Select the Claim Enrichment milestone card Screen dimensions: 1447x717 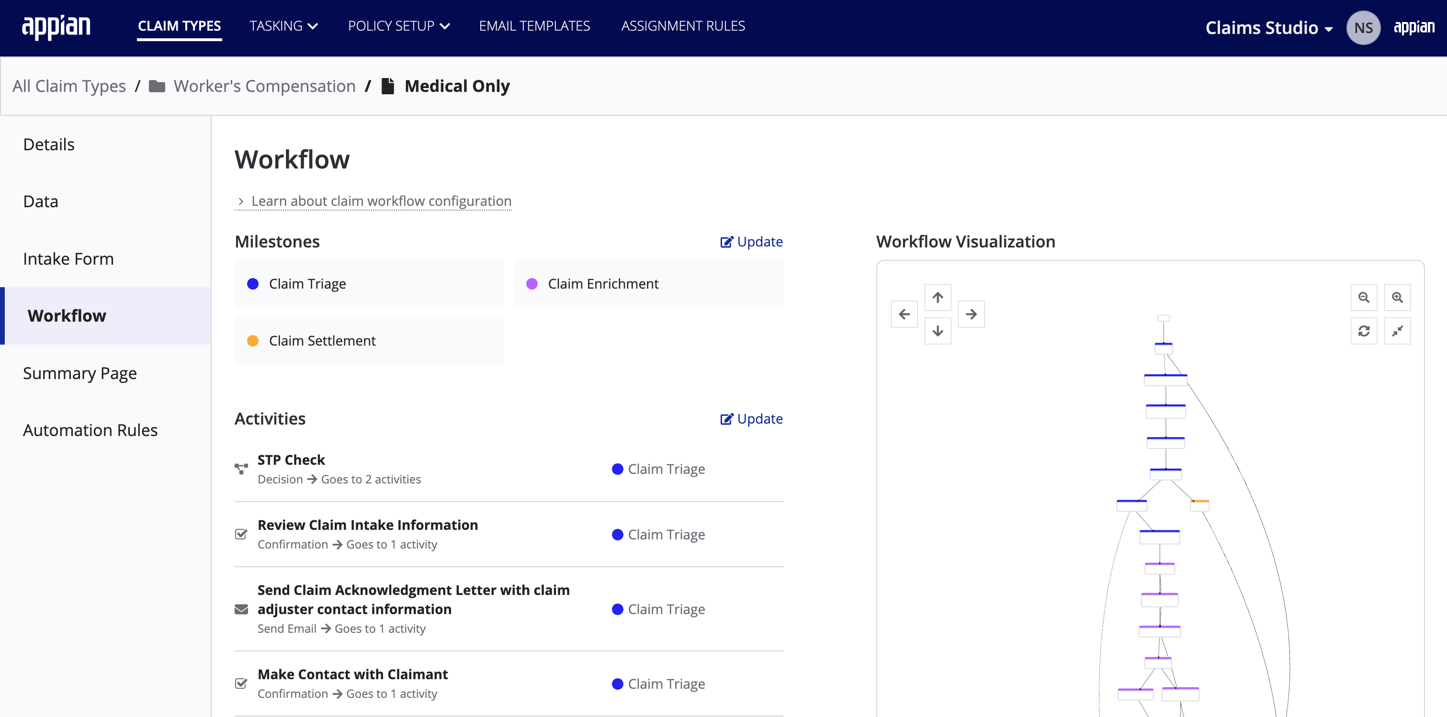click(648, 283)
